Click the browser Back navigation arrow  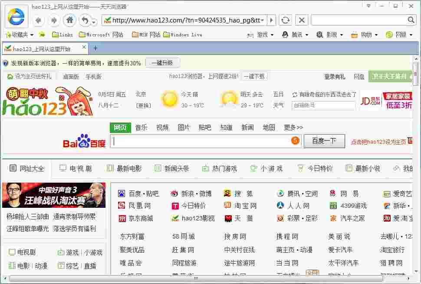(x=38, y=20)
